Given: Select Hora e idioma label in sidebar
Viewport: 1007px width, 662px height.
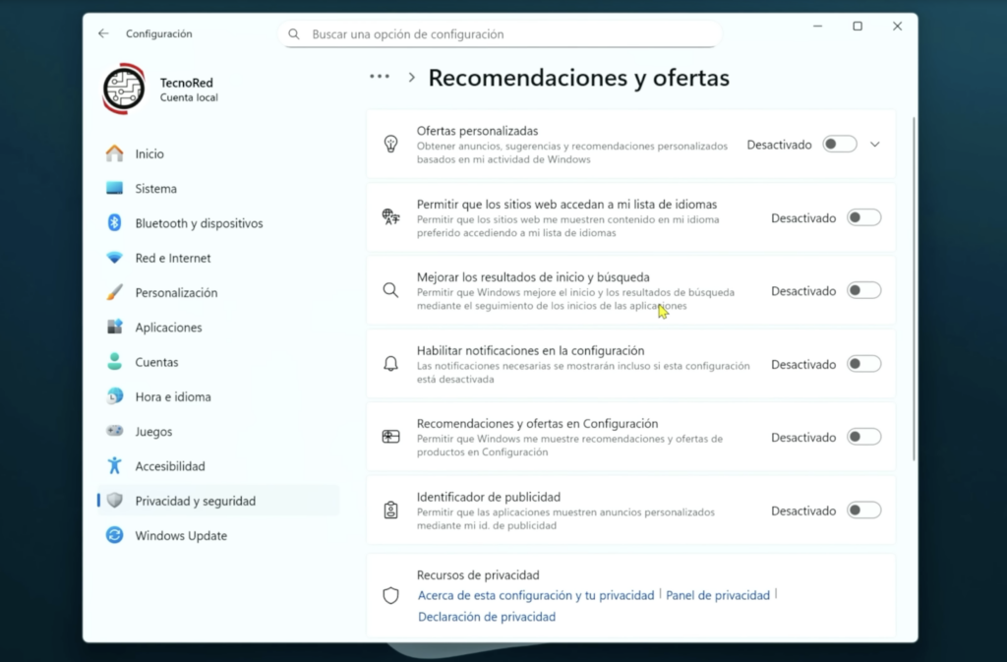Looking at the screenshot, I should tap(173, 396).
